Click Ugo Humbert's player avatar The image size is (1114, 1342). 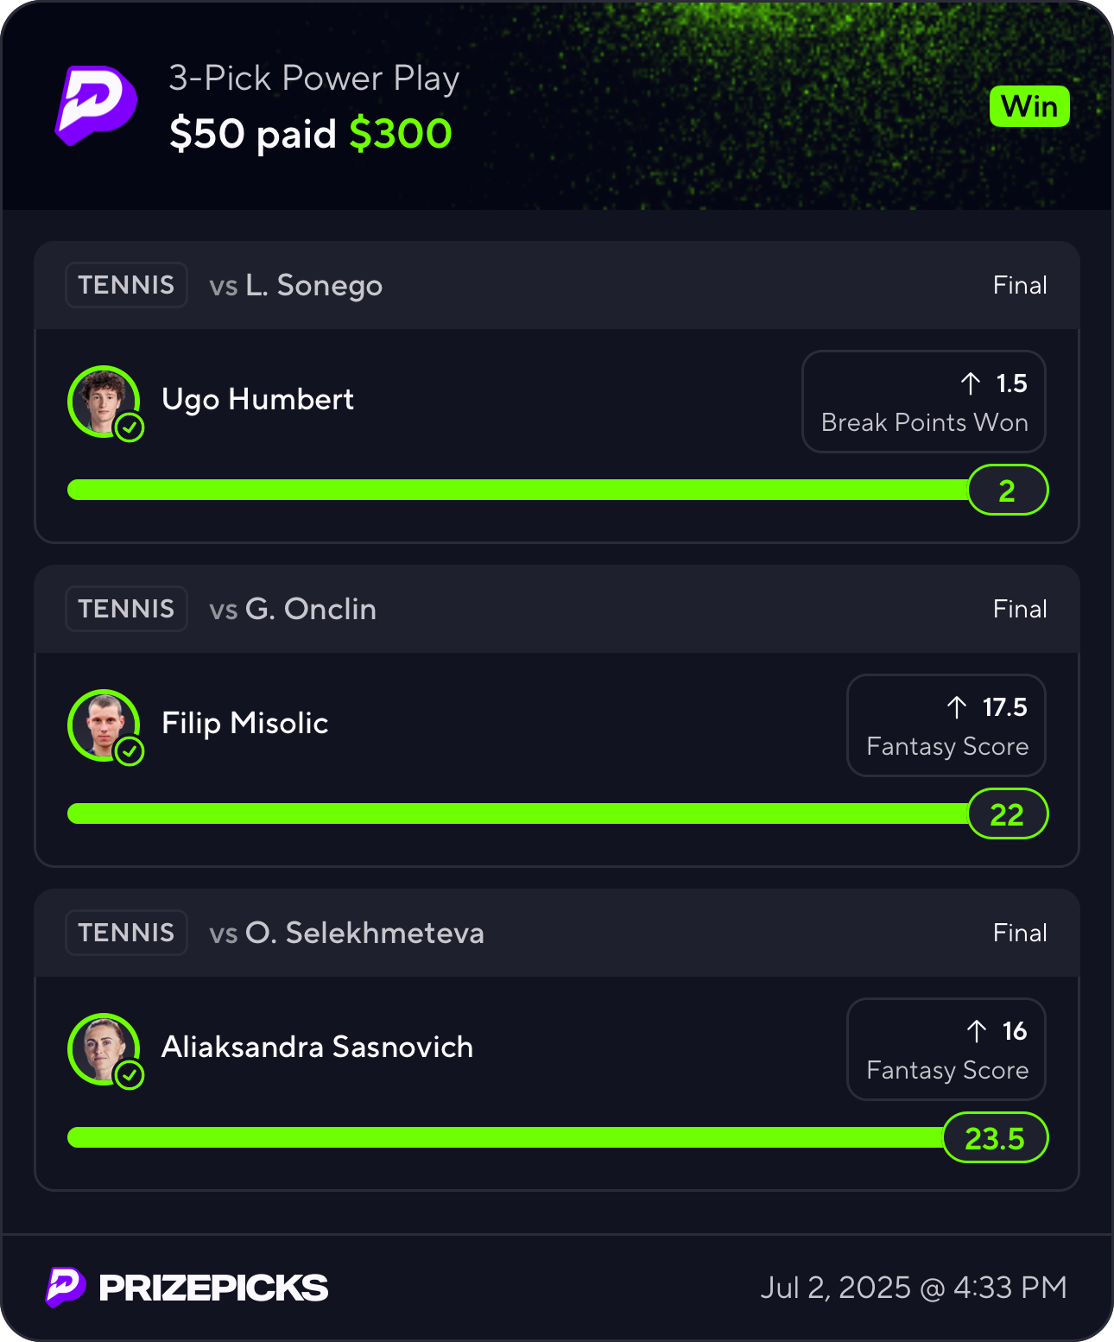(102, 400)
